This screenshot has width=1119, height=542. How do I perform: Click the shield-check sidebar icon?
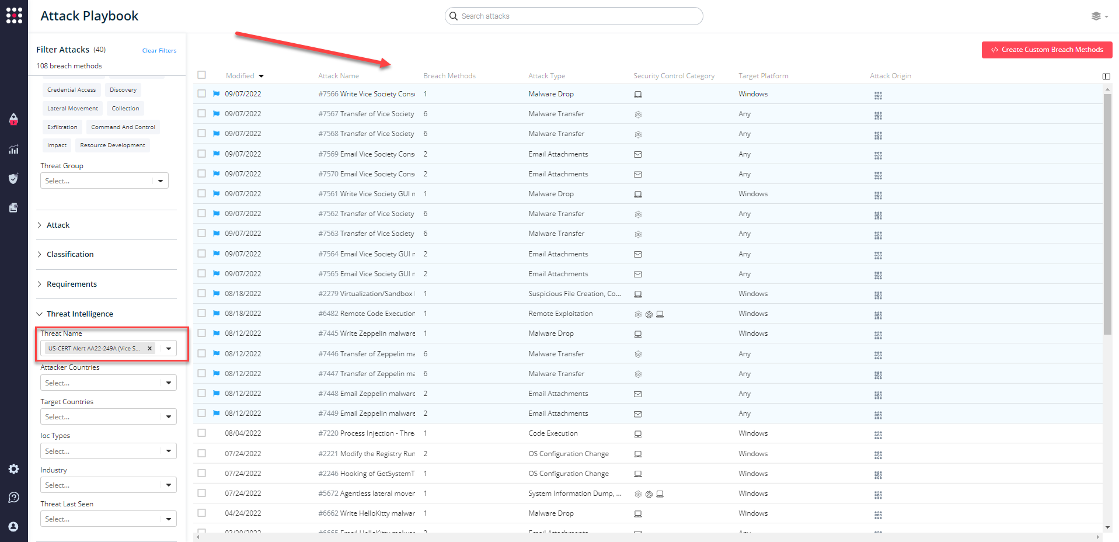pyautogui.click(x=14, y=178)
